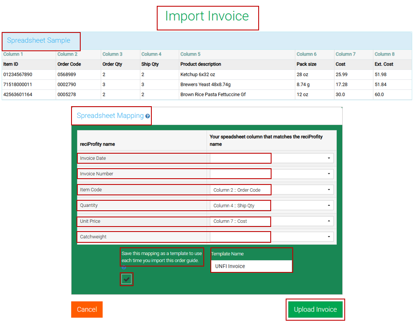This screenshot has width=415, height=324.
Task: Uncheck the save mapping as template checkbox
Action: click(126, 279)
